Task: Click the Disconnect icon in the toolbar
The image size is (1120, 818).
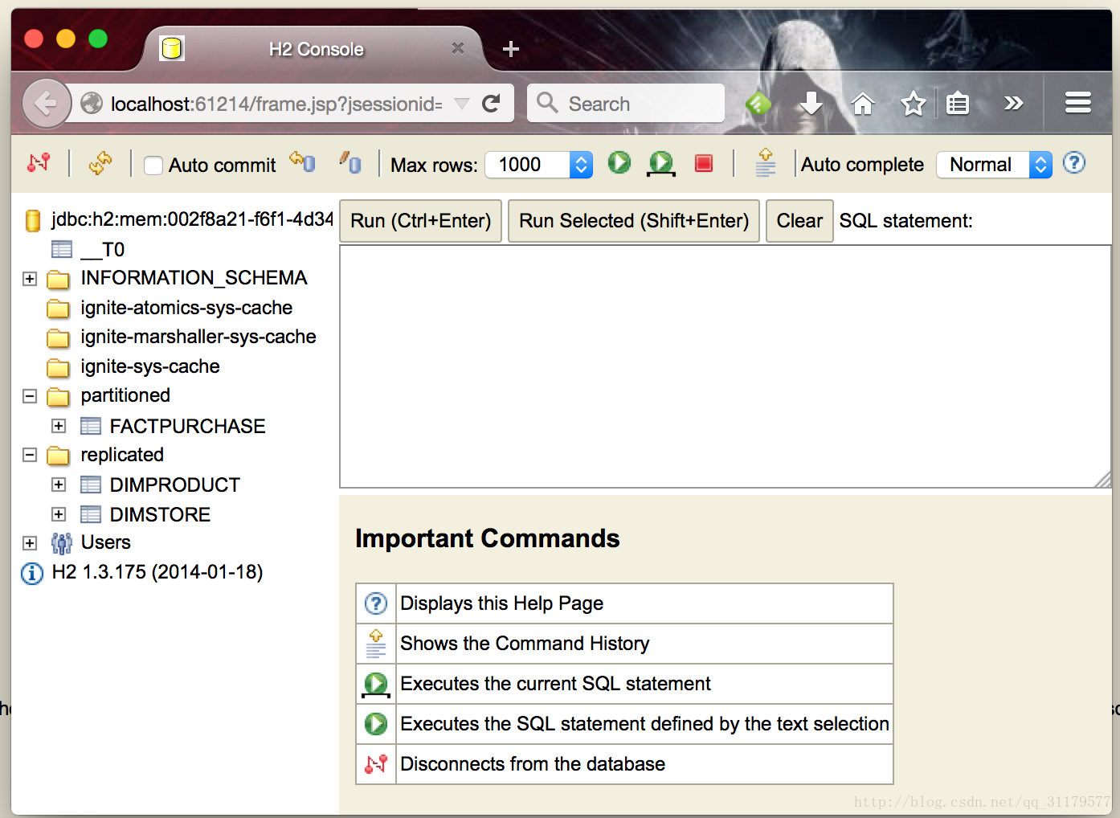Action: click(38, 163)
